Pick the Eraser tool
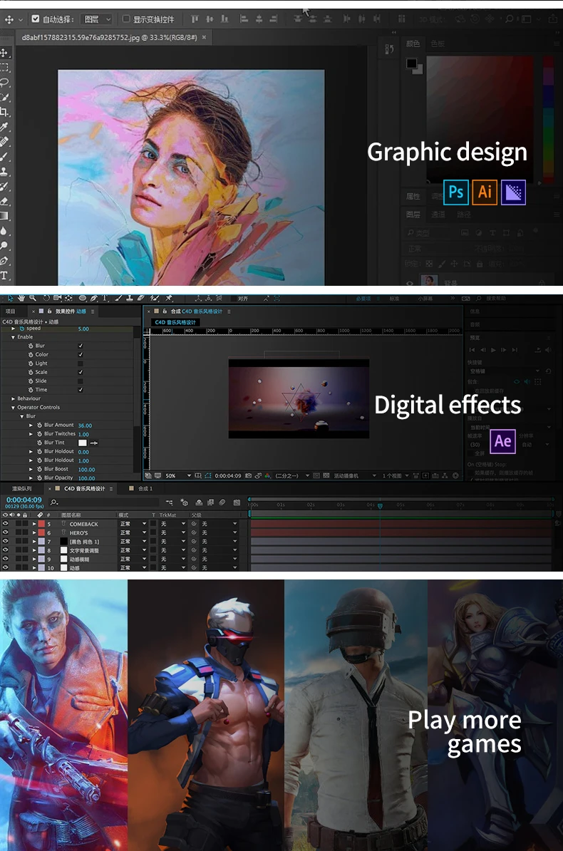 [4, 202]
